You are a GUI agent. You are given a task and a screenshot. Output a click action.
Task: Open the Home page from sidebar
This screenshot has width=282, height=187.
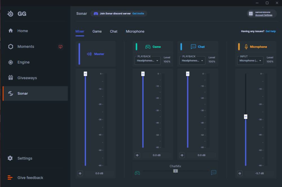click(23, 31)
